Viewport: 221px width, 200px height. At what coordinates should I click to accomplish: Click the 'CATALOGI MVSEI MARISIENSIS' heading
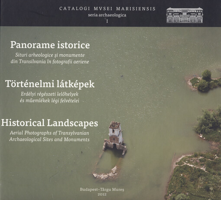tap(107, 9)
